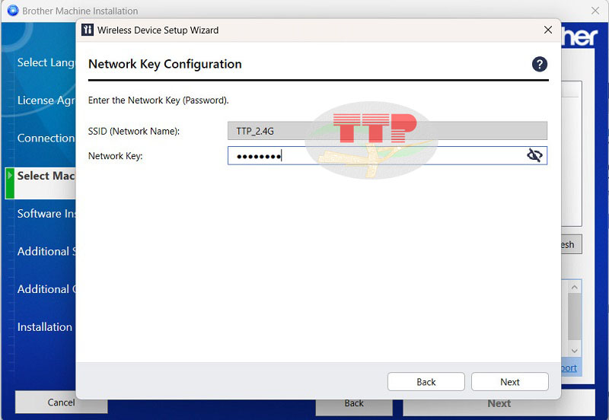Click Back in the Wireless Setup Wizard
Image resolution: width=609 pixels, height=420 pixels.
click(426, 382)
